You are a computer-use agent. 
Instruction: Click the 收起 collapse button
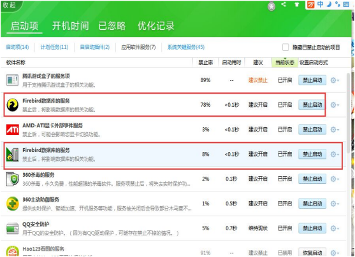point(10,5)
